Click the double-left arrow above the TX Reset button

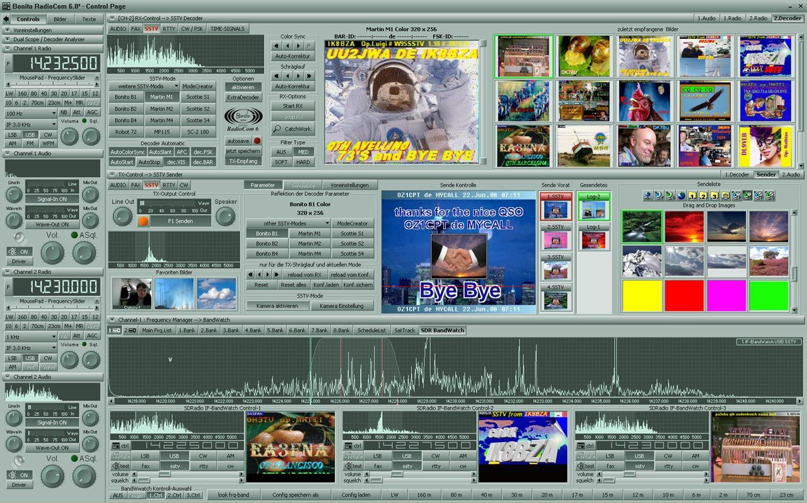[250, 274]
